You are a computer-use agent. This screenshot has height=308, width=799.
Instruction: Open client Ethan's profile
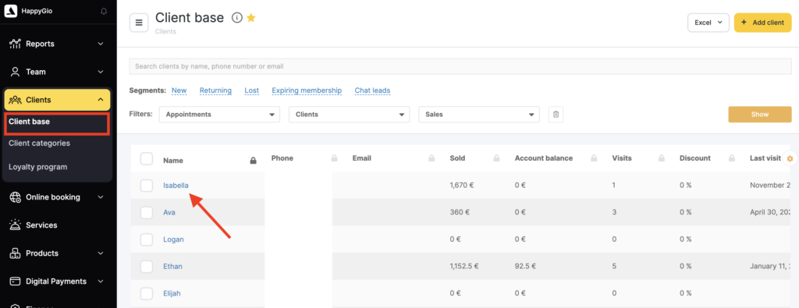point(172,266)
